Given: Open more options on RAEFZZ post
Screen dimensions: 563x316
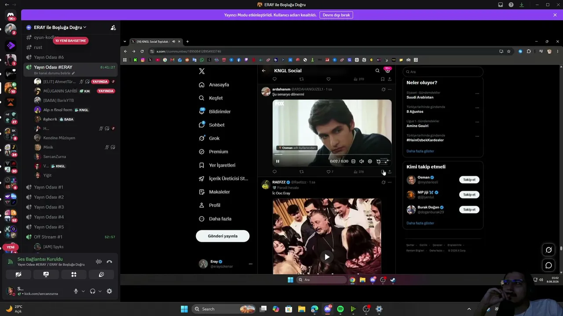Looking at the screenshot, I should [x=389, y=182].
